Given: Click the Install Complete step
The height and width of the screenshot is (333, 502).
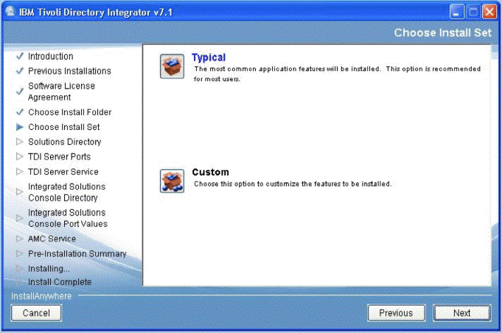Looking at the screenshot, I should coord(60,282).
